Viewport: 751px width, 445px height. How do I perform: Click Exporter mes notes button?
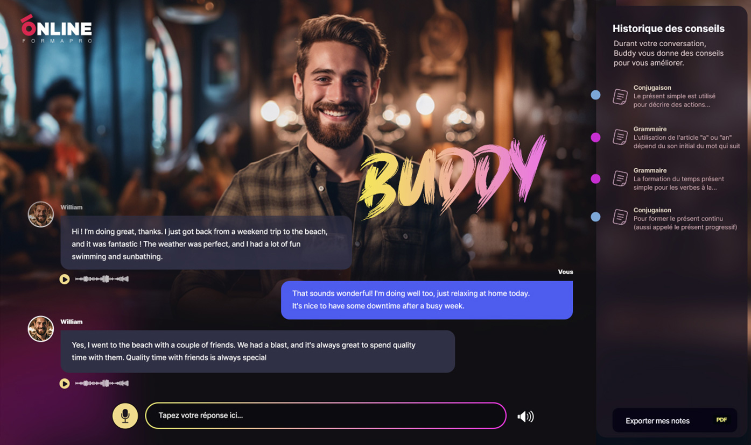click(675, 420)
